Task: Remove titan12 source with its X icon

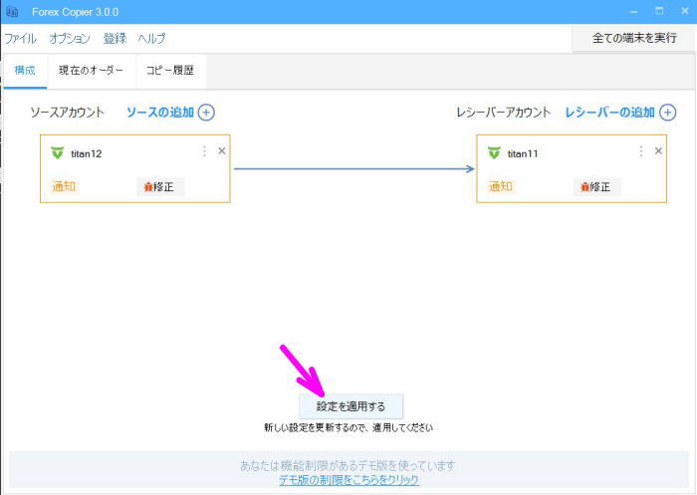Action: coord(222,151)
